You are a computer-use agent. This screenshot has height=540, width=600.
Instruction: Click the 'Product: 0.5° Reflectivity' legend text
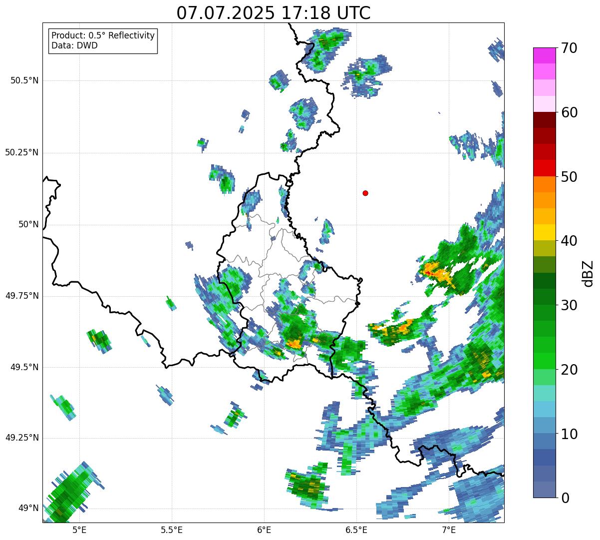[x=103, y=36]
